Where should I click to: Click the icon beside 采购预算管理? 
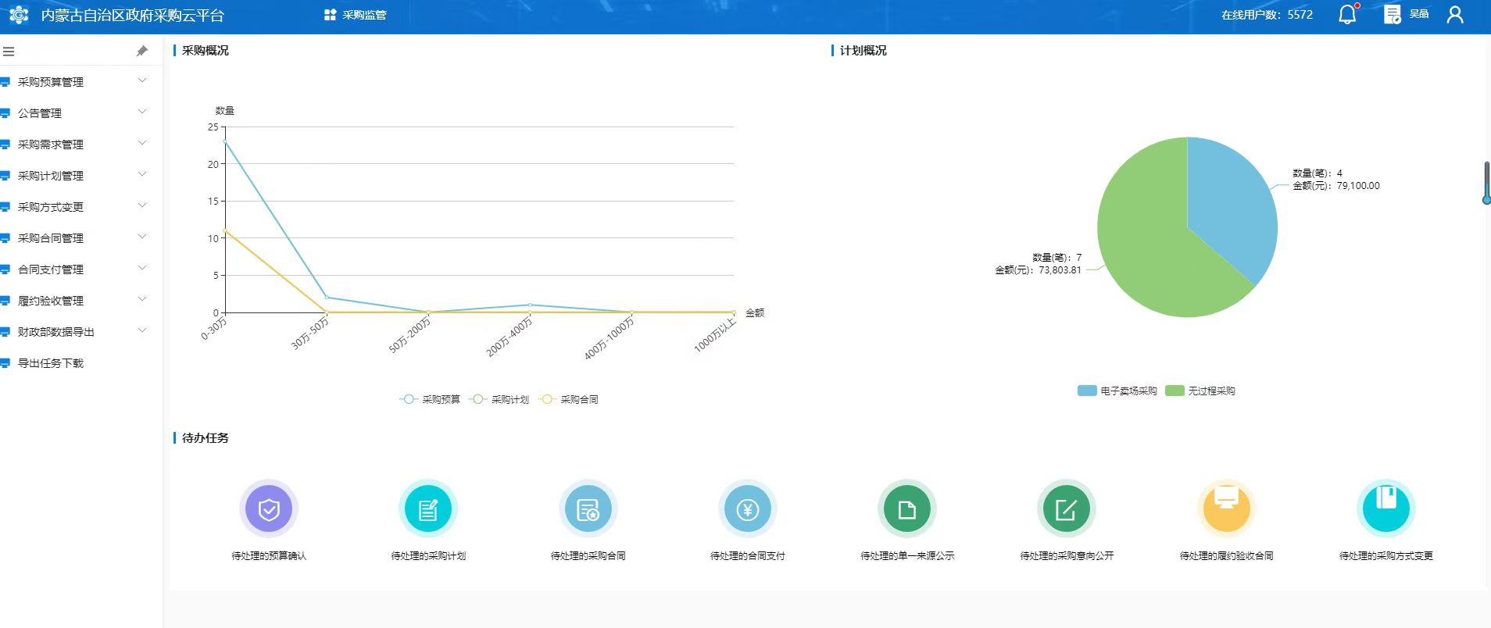click(x=5, y=82)
